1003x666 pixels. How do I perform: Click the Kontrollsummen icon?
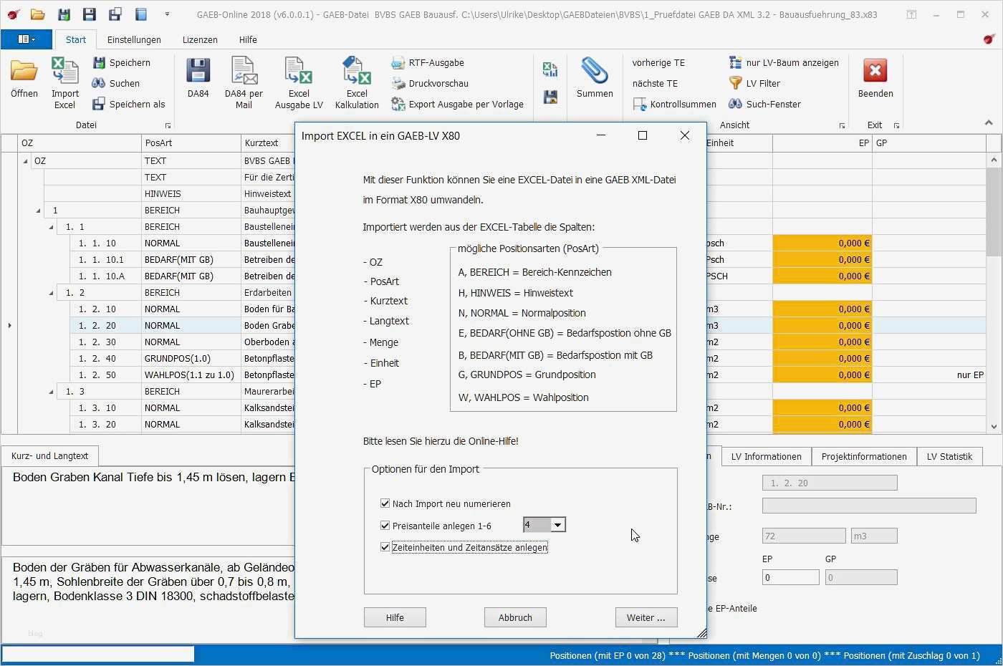674,104
